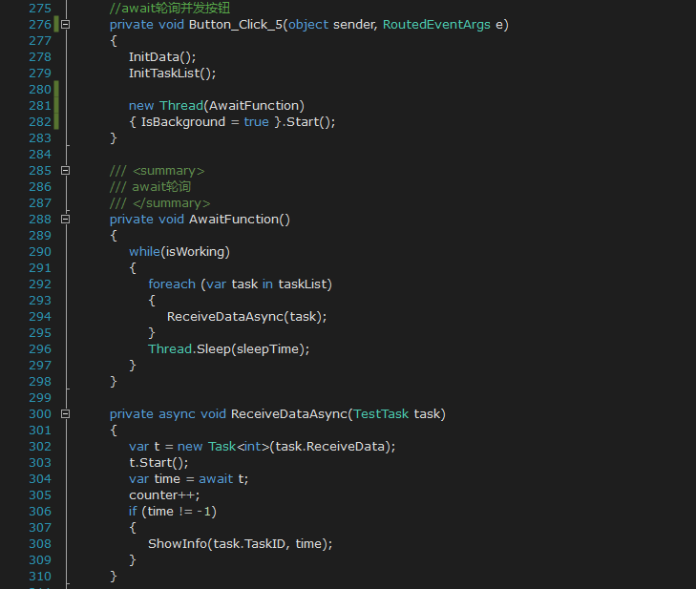Click the closing brace on line 310

pos(114,577)
